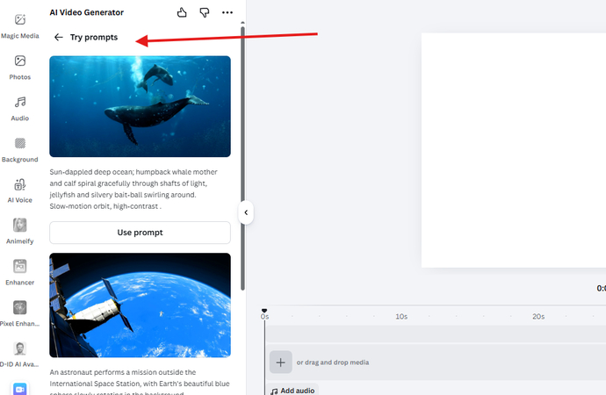Click the plus button to add media

[x=280, y=363]
